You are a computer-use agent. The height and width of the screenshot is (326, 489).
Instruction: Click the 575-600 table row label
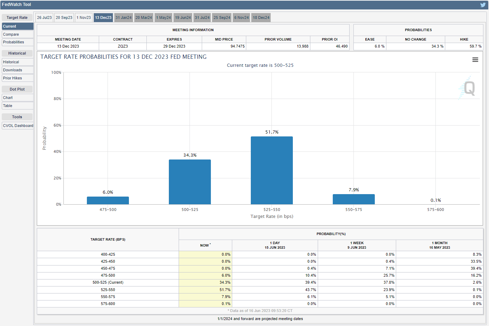(108, 304)
